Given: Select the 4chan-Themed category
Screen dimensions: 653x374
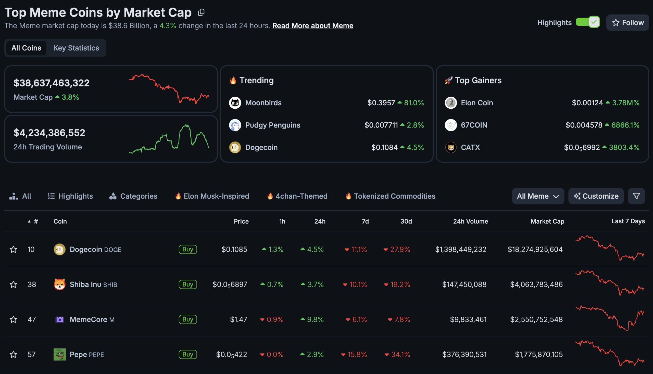Looking at the screenshot, I should point(297,196).
